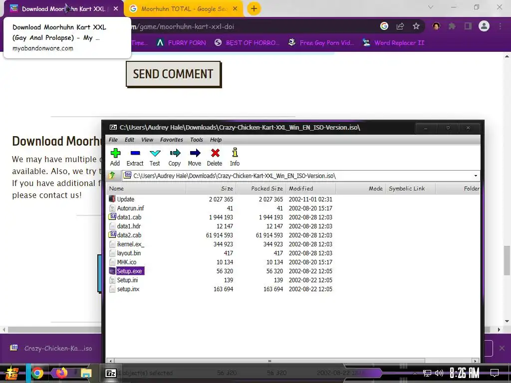Open the Windows Start button
The width and height of the screenshot is (511, 383).
pos(12,373)
